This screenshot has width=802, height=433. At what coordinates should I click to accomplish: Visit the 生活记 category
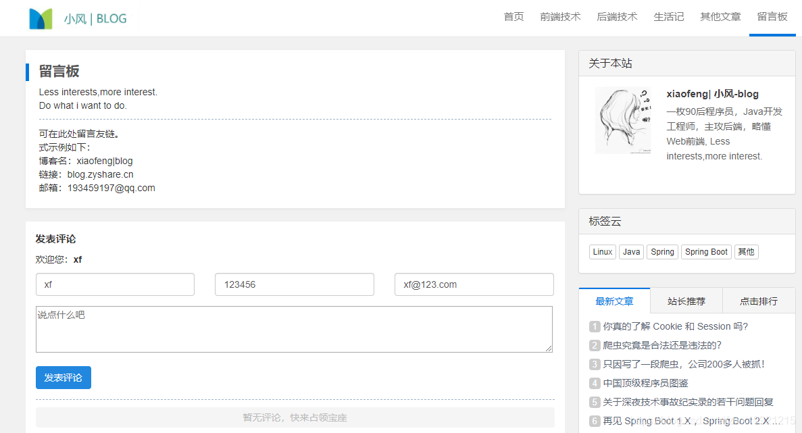(669, 17)
